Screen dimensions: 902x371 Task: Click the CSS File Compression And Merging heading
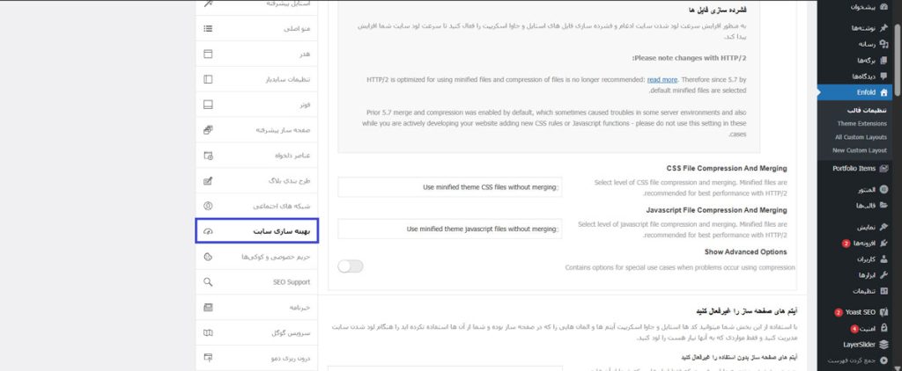click(727, 168)
